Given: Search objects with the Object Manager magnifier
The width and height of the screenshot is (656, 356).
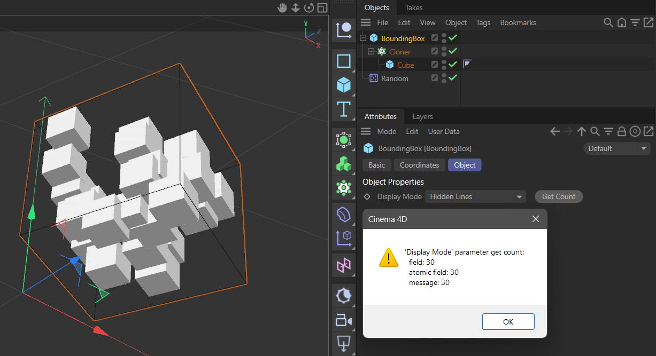Looking at the screenshot, I should click(x=608, y=22).
